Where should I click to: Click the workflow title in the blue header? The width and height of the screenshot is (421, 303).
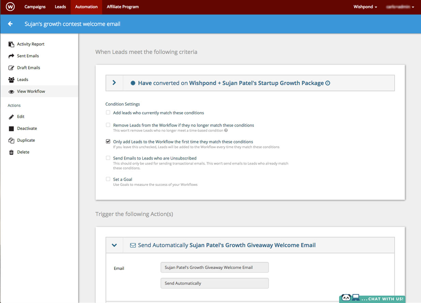72,24
